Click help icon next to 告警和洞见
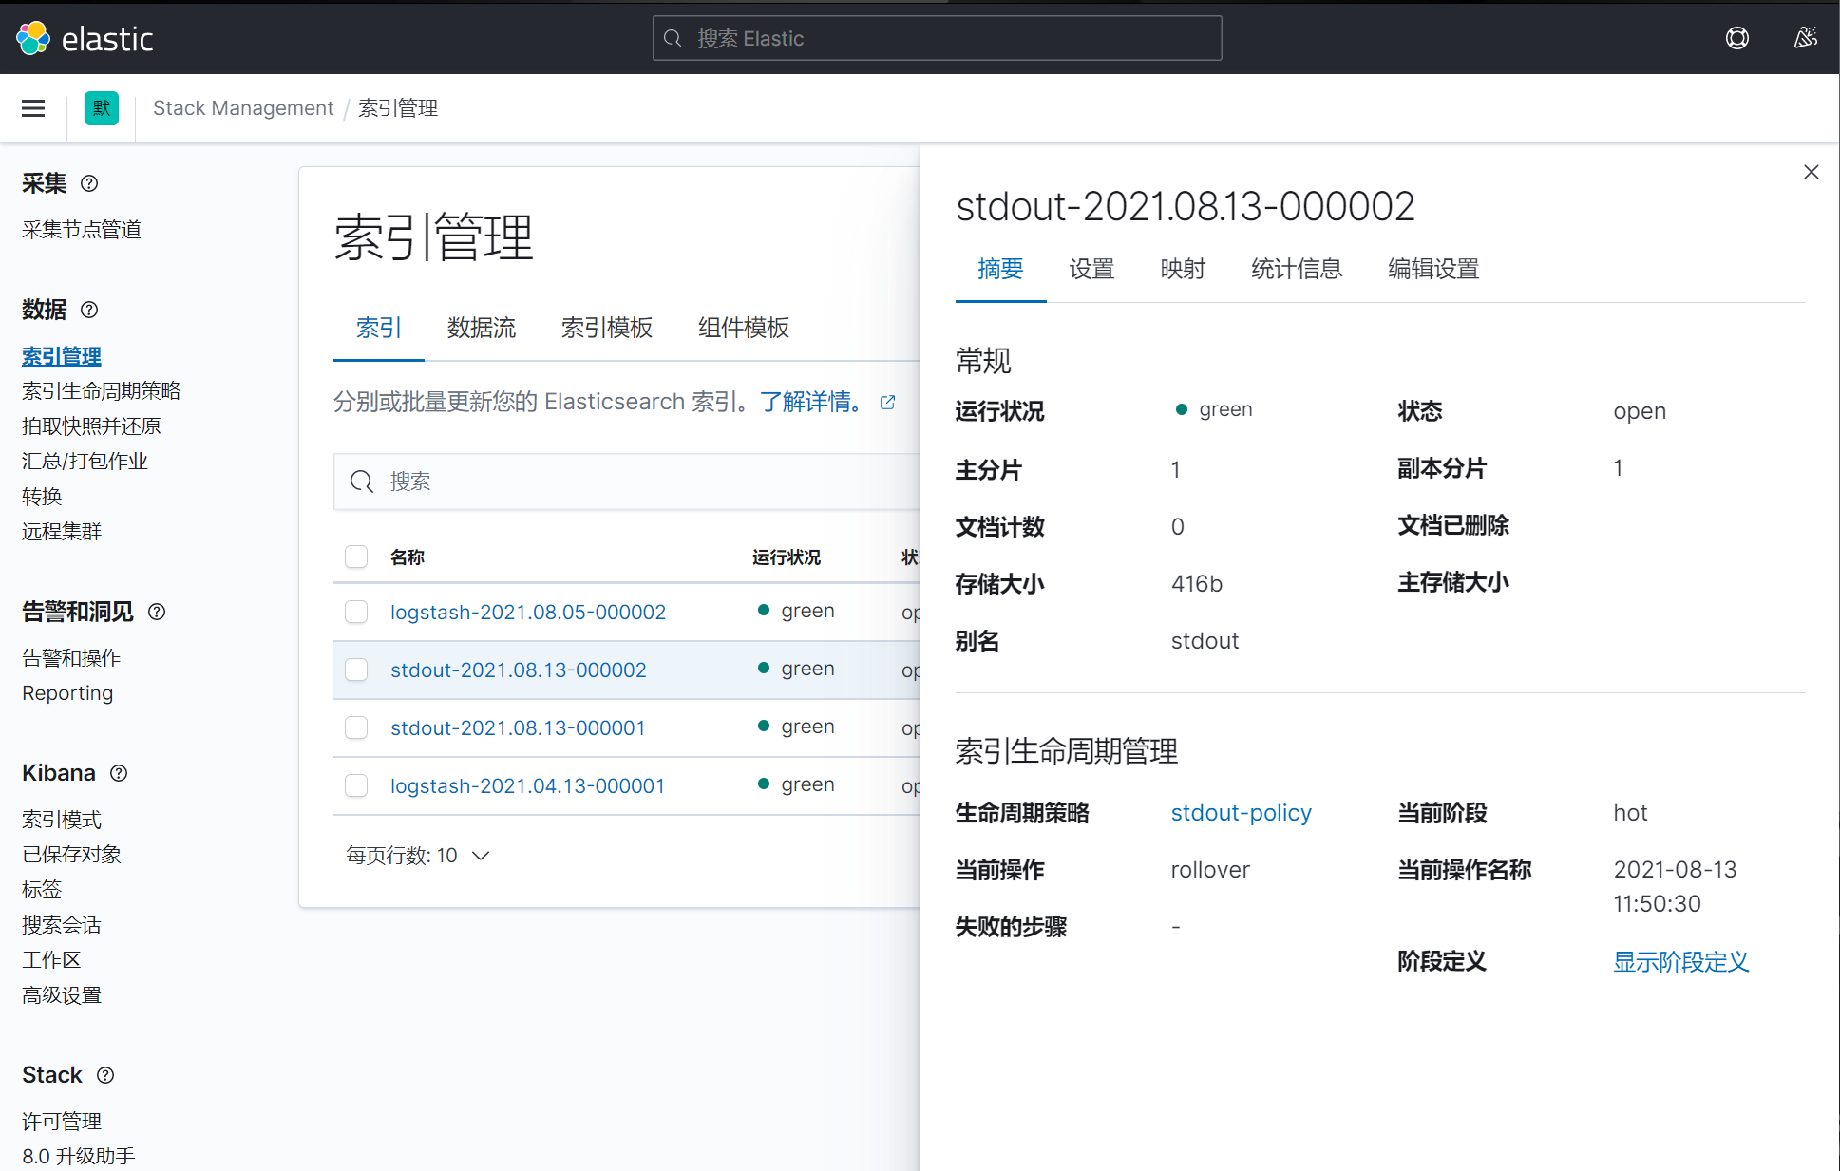 pos(157,612)
